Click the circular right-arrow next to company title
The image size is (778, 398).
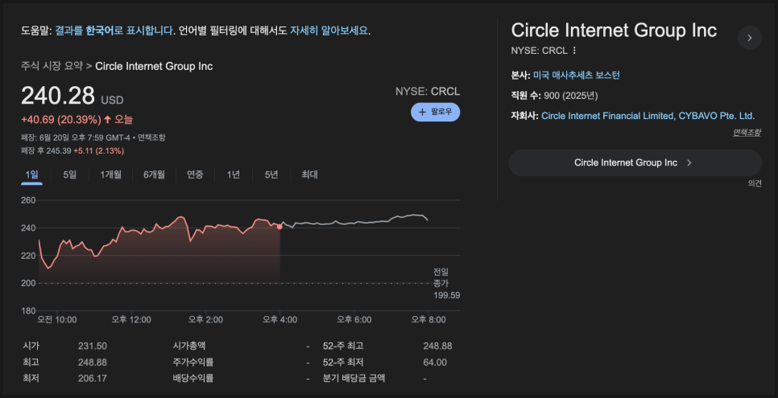(749, 38)
